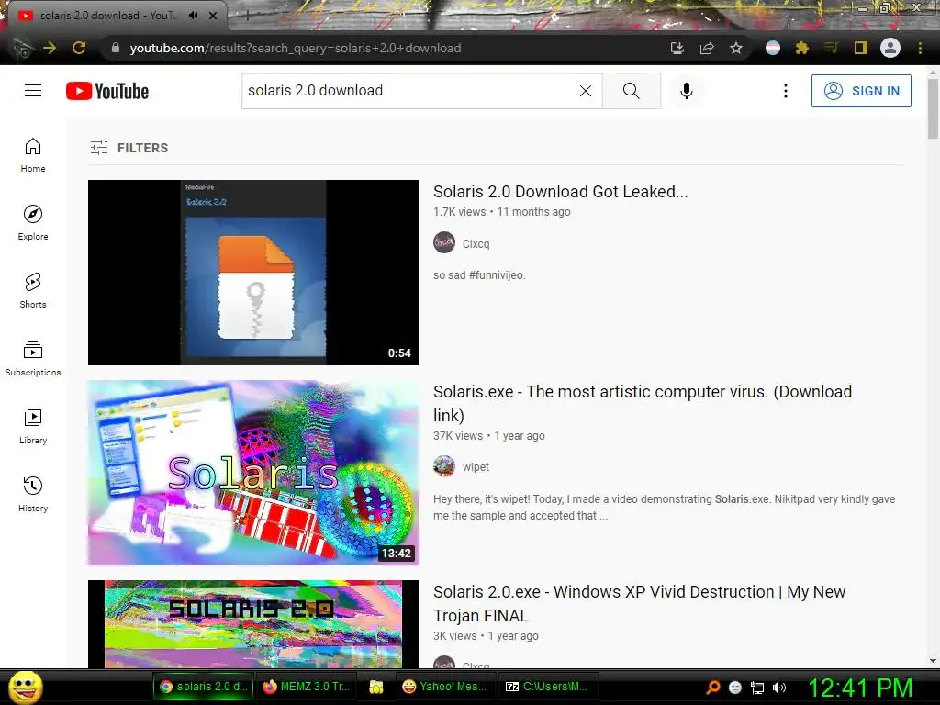
Task: Clear the search box with the X
Action: (586, 91)
